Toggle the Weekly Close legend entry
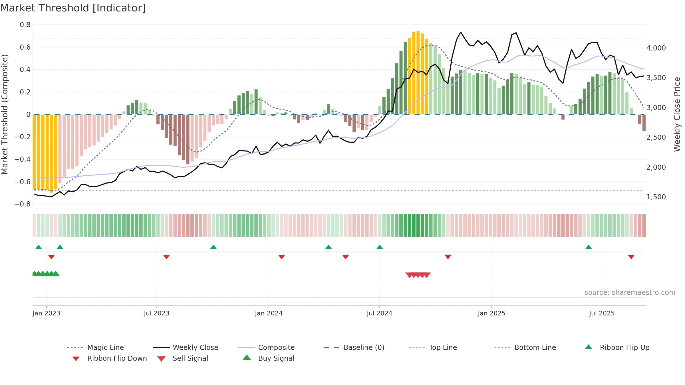Image resolution: width=685 pixels, height=385 pixels. click(x=186, y=347)
